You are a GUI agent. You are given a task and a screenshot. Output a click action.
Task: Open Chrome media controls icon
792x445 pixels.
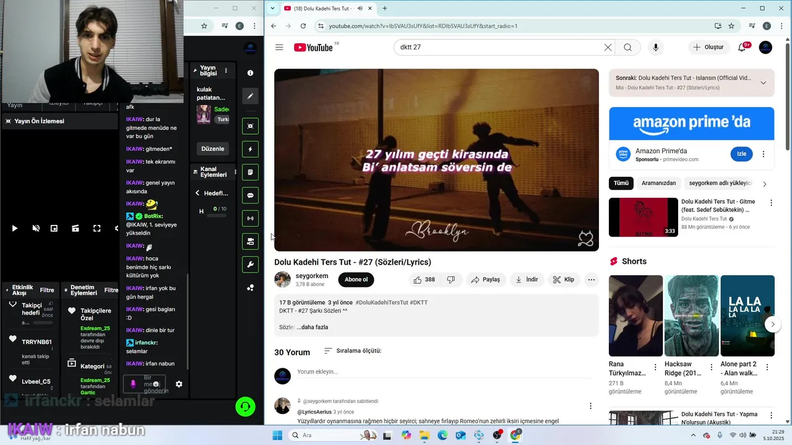[752, 26]
